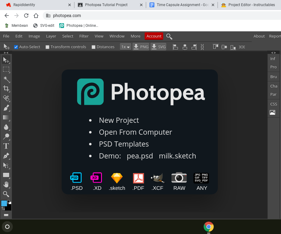
Task: Toggle Quick Mask mode button
Action: [6, 215]
